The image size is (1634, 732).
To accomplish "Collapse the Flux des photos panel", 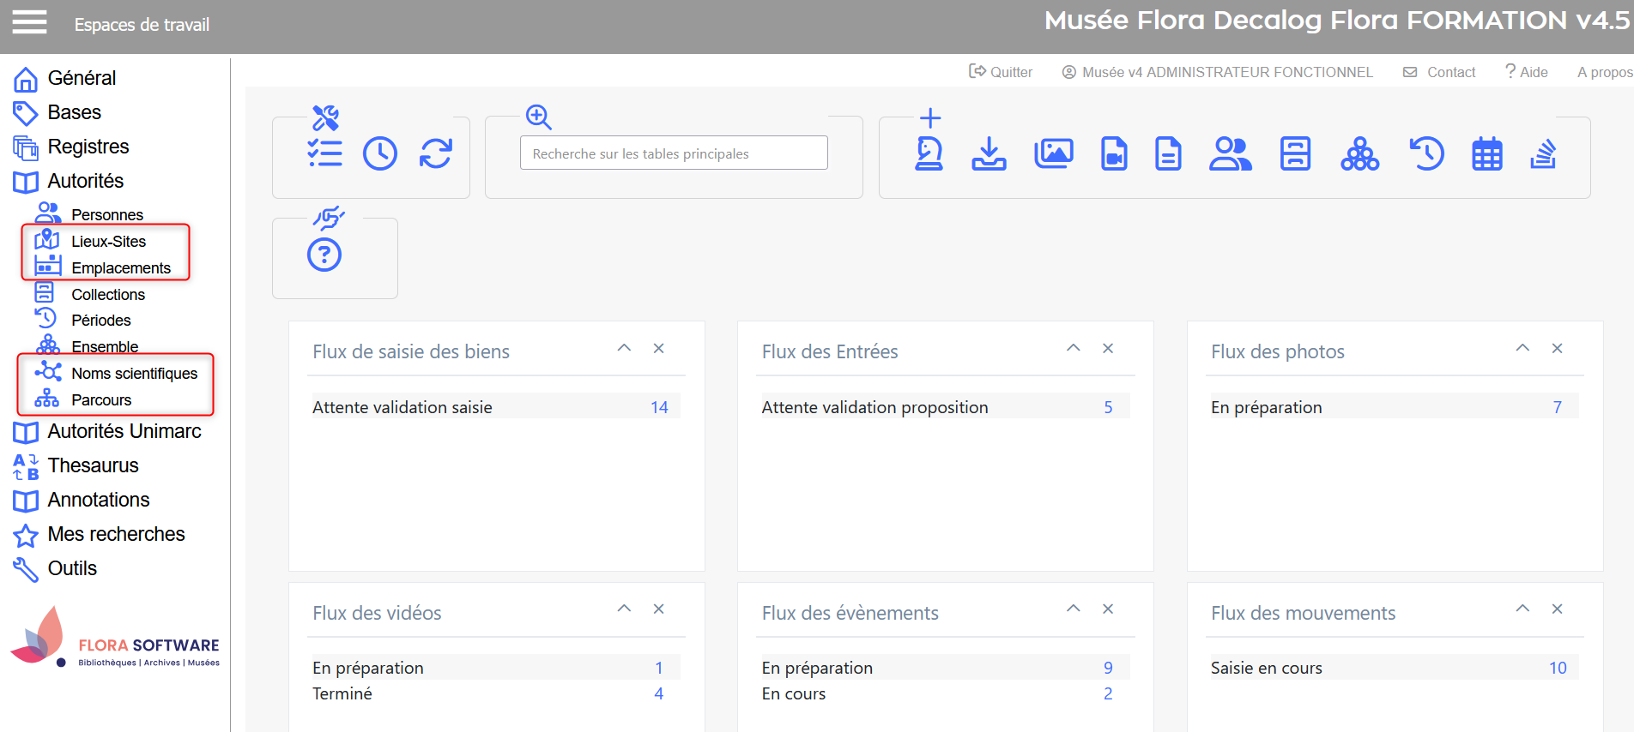I will [x=1522, y=348].
